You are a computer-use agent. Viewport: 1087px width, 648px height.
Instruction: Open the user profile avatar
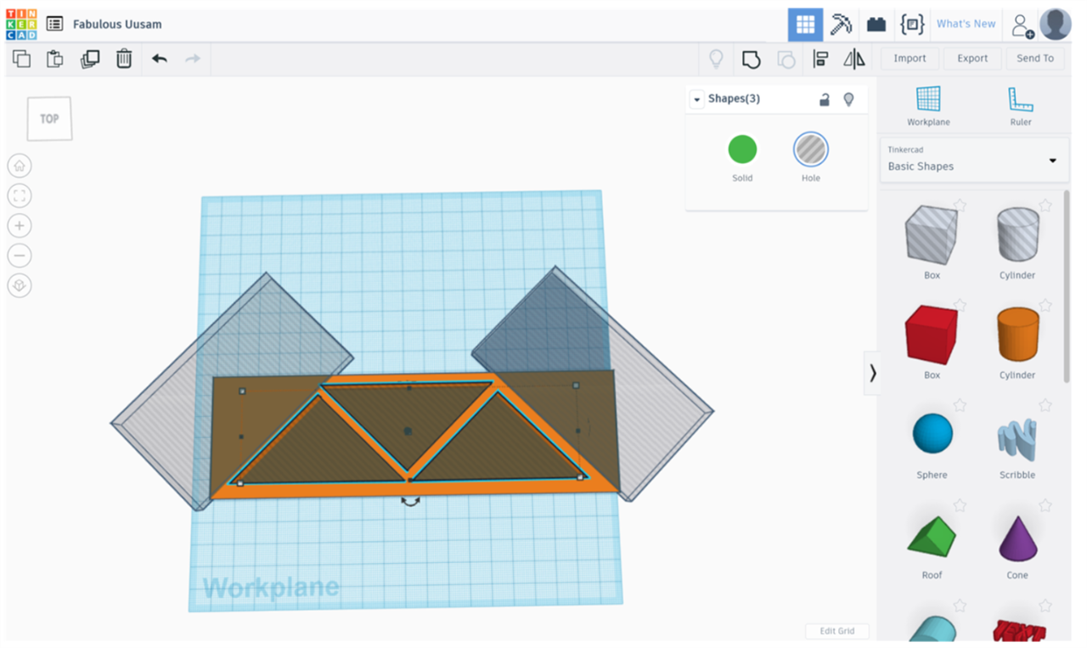pos(1056,25)
